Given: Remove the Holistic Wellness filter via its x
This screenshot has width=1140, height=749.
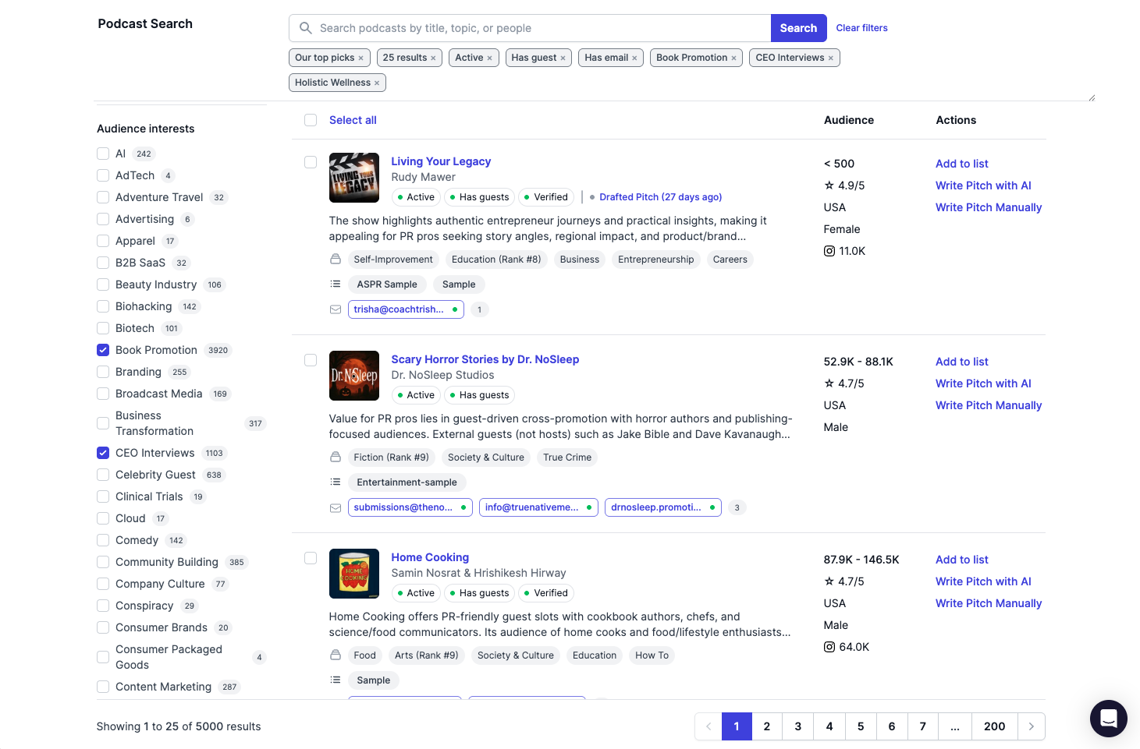Looking at the screenshot, I should (378, 82).
